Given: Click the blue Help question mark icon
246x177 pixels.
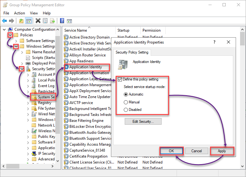Looking at the screenshot, I should pyautogui.click(x=62, y=21).
